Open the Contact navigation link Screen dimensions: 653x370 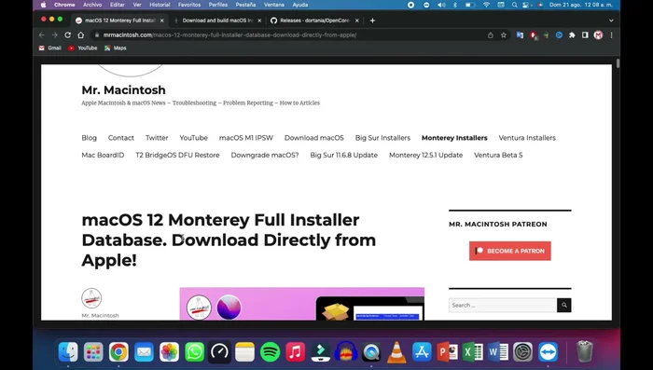click(x=120, y=138)
